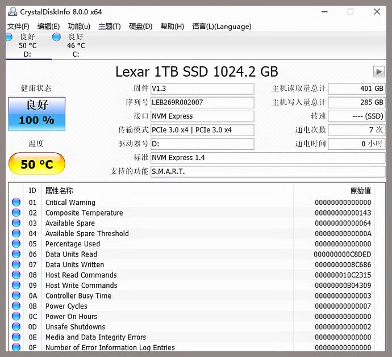The width and height of the screenshot is (392, 357).
Task: Click the blue status orb for drive D:
Action: 9,37
